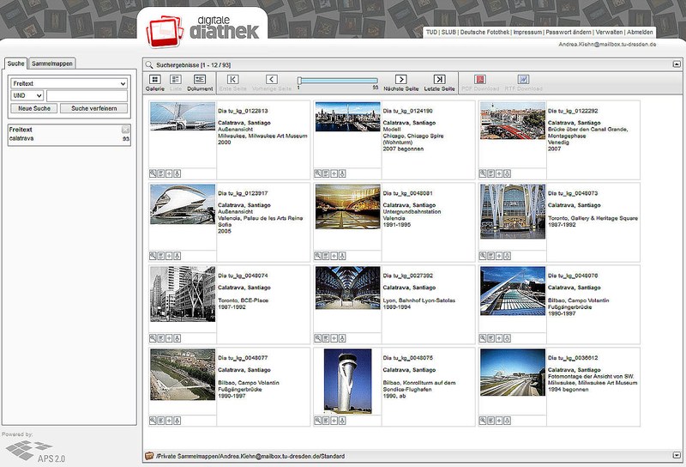Jump to last page (Letzte Seite)
The width and height of the screenshot is (686, 467).
point(439,80)
